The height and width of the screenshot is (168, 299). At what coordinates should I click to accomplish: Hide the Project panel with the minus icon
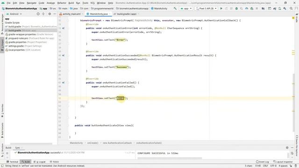[55, 14]
